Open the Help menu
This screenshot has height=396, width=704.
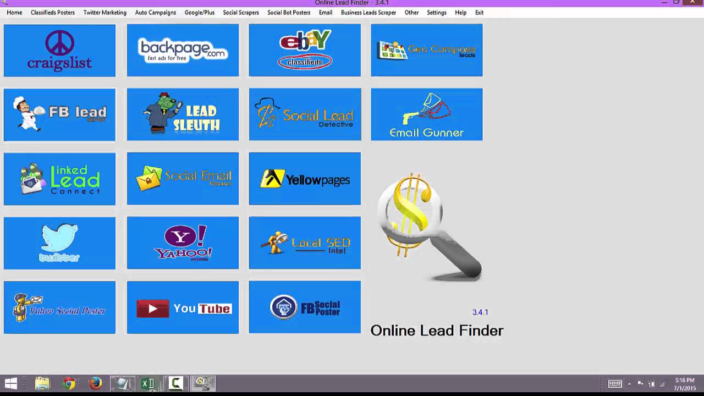click(x=461, y=13)
